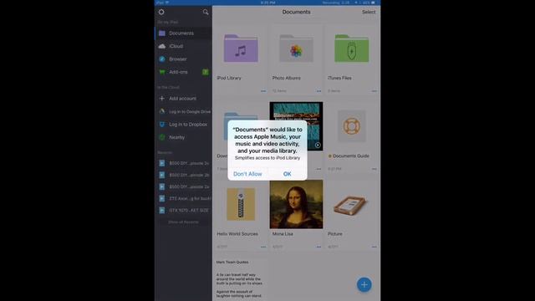
Task: Click the Google Drive icon
Action: 162,111
